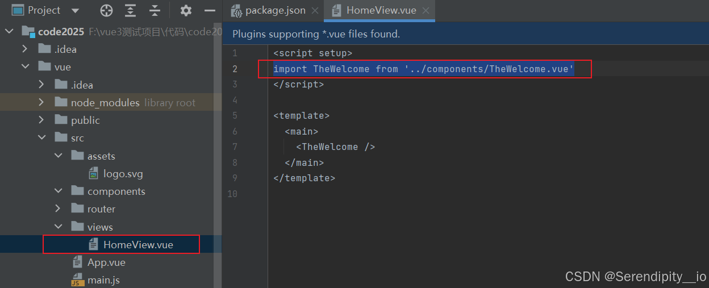Click the logo.svg file icon
Viewport: 709px width, 288px height.
tap(94, 173)
